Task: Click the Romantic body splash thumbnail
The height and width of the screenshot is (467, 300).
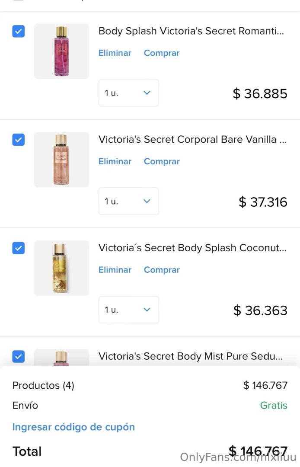Action: (61, 51)
